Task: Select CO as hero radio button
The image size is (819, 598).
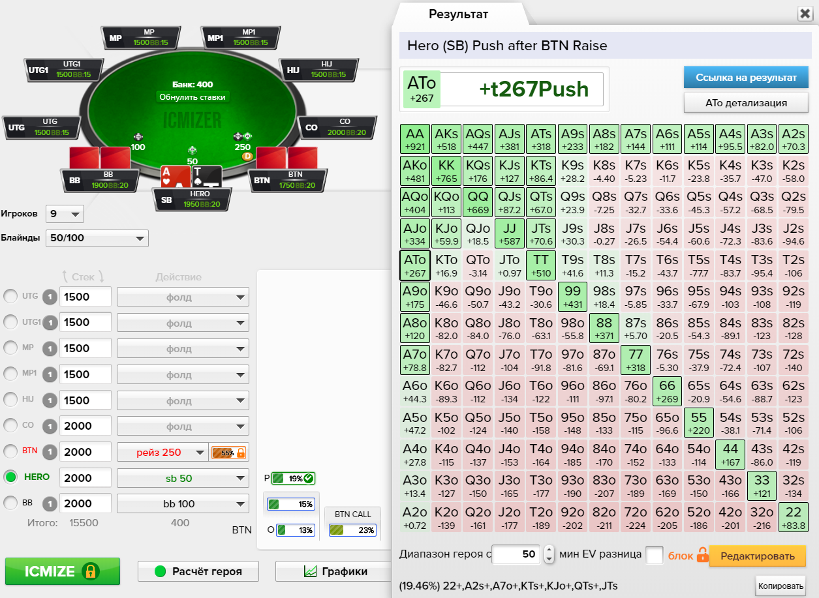Action: coord(10,426)
